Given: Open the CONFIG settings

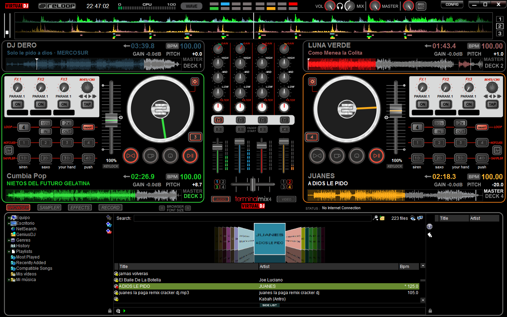Looking at the screenshot, I should coord(452,5).
